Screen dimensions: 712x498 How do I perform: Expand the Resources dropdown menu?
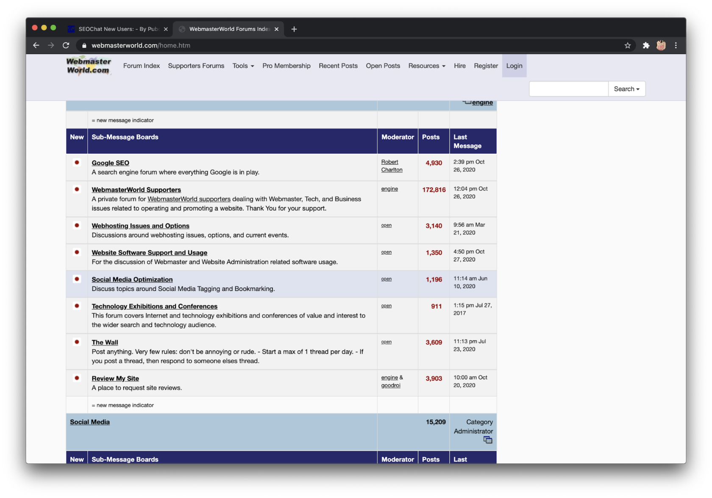[427, 66]
